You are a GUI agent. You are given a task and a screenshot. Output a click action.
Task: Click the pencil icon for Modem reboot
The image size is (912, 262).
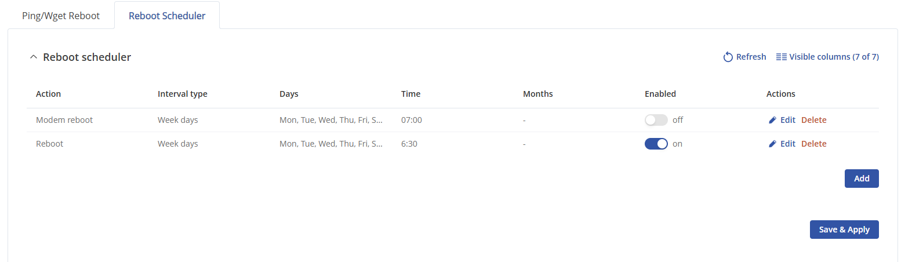tap(772, 120)
